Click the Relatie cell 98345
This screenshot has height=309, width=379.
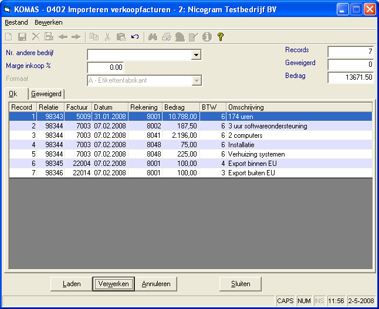pyautogui.click(x=50, y=164)
